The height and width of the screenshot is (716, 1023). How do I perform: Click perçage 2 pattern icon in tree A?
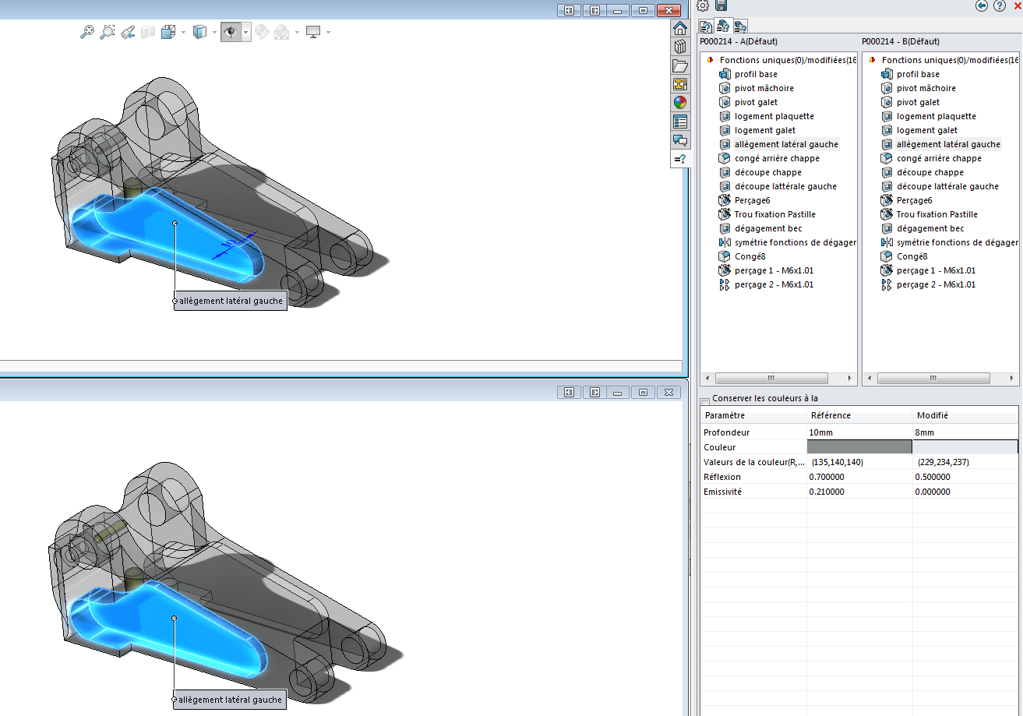[725, 284]
